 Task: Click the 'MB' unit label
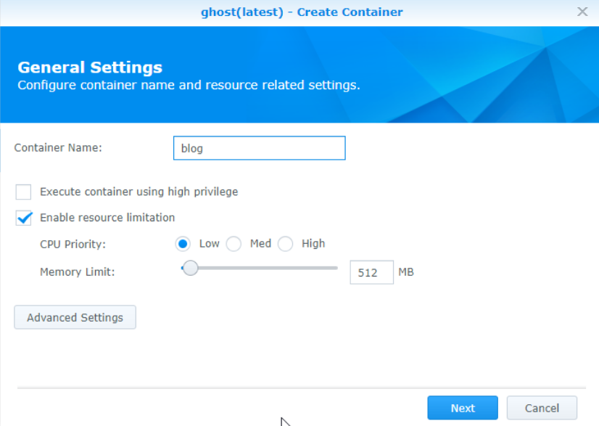pyautogui.click(x=405, y=272)
